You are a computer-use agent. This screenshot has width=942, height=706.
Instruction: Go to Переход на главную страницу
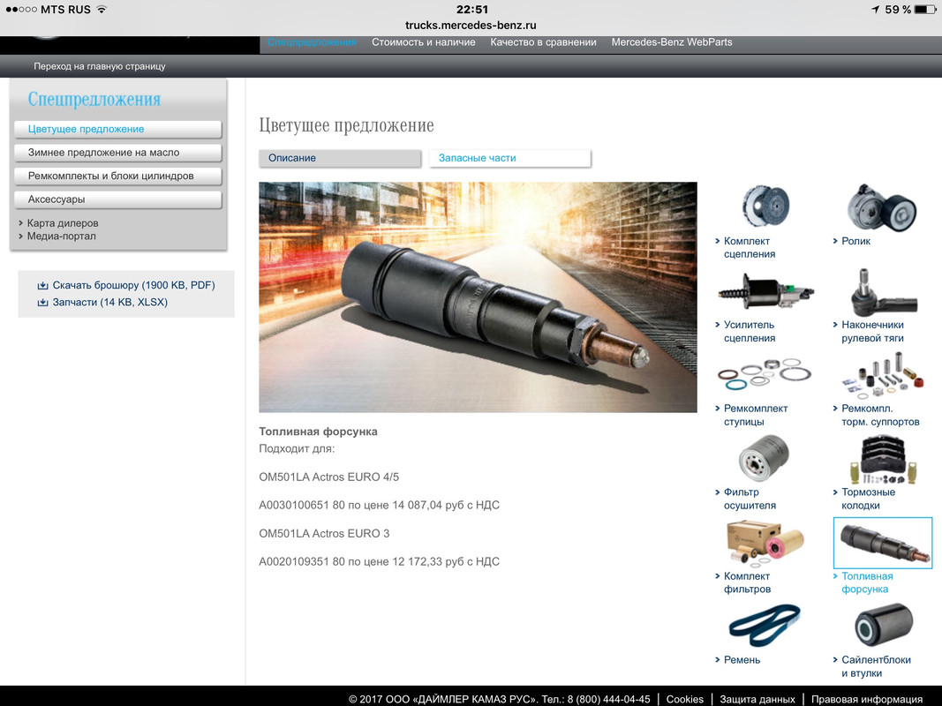coord(100,66)
